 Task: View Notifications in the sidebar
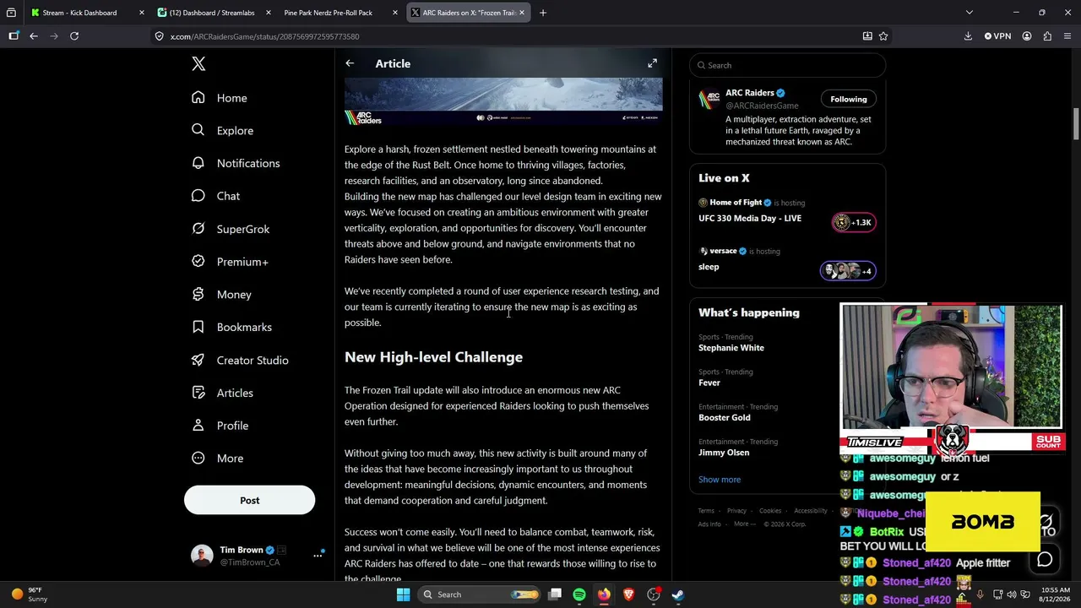tap(235, 163)
